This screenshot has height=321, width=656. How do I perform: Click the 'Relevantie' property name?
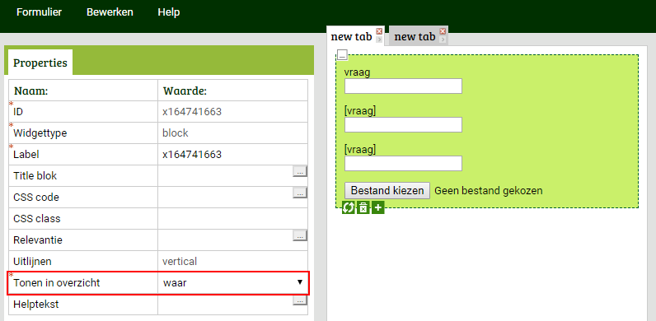38,240
